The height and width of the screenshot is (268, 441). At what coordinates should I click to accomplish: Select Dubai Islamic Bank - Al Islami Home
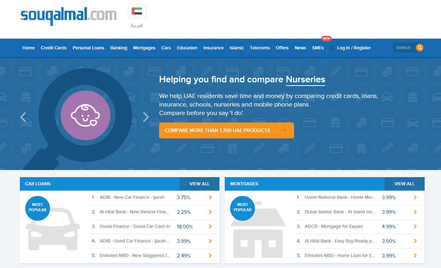point(340,212)
